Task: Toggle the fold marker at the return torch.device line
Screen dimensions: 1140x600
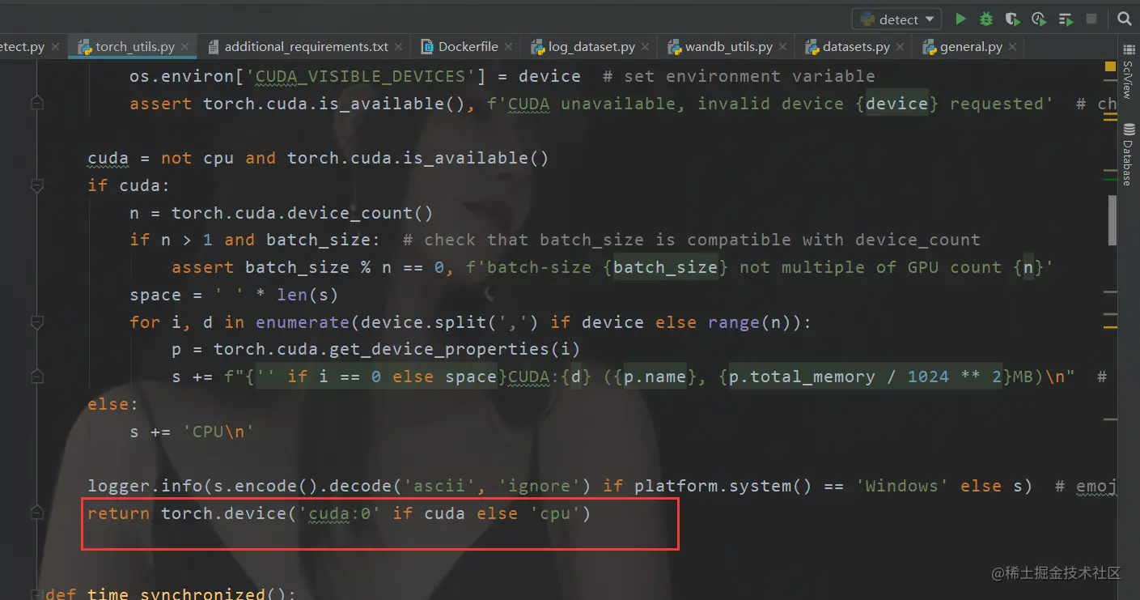Action: pos(36,513)
